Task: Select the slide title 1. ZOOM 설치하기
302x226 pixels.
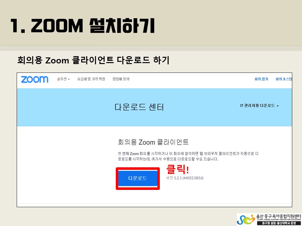Action: [x=83, y=26]
